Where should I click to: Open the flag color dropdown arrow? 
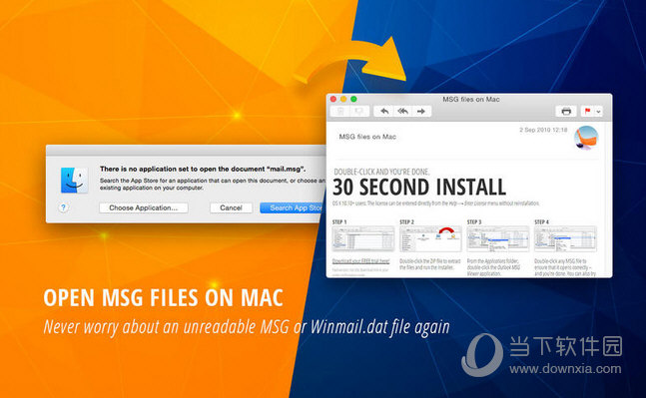(598, 111)
